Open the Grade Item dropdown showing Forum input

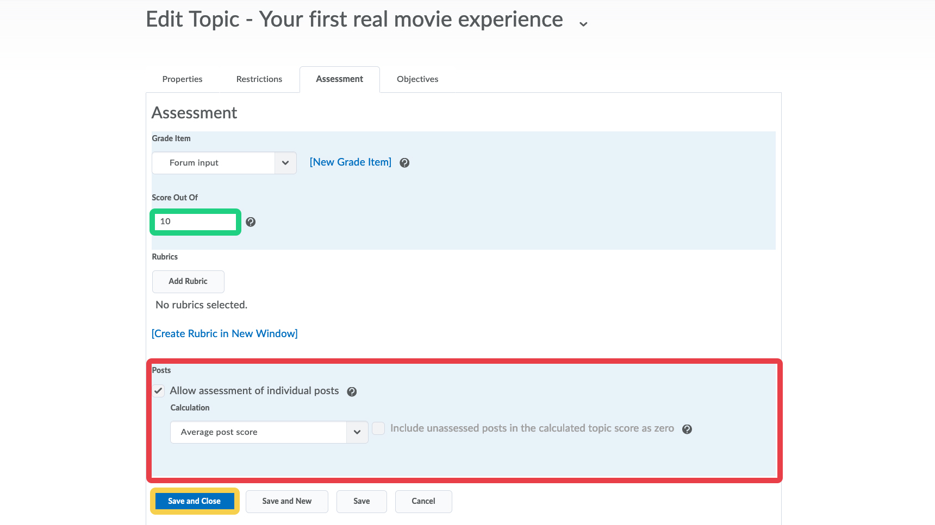click(224, 163)
